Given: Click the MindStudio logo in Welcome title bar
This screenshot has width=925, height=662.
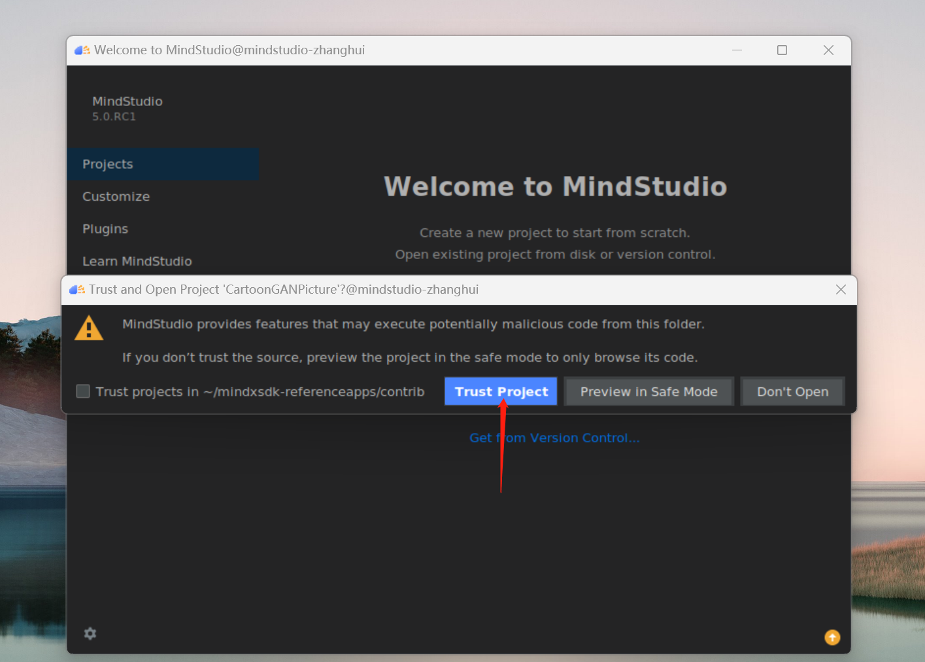Looking at the screenshot, I should pos(82,50).
